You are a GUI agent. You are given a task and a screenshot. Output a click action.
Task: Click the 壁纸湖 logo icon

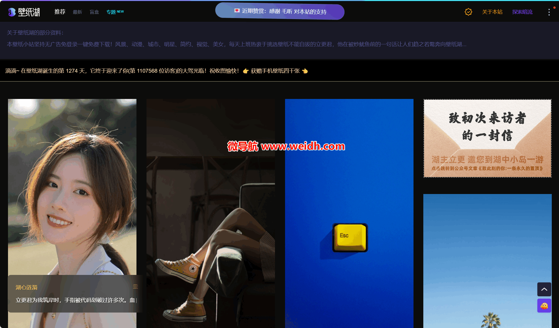12,12
